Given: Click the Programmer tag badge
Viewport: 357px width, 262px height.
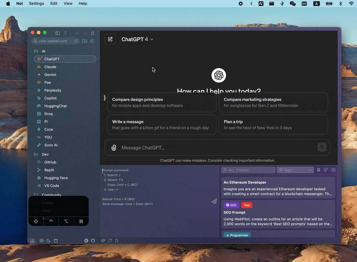Looking at the screenshot, I should click(237, 235).
